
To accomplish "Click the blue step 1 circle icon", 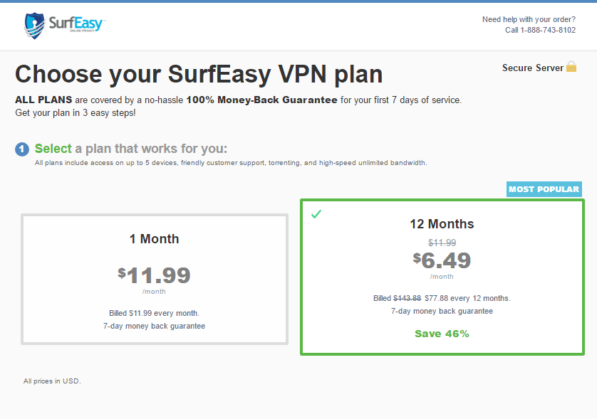I will click(22, 149).
